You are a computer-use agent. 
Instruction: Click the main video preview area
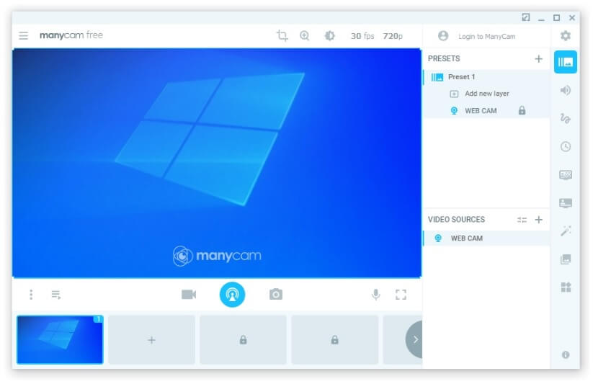point(217,163)
